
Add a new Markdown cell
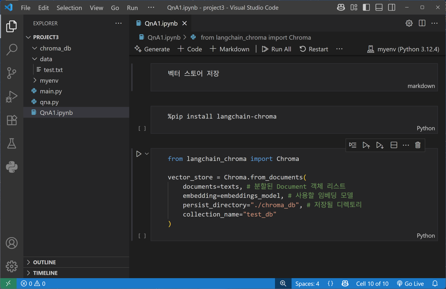click(x=229, y=49)
